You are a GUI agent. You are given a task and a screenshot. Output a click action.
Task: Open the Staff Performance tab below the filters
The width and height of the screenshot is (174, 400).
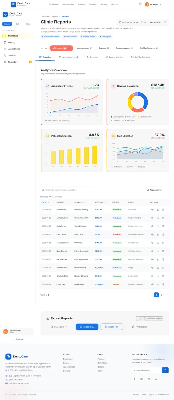[141, 57]
